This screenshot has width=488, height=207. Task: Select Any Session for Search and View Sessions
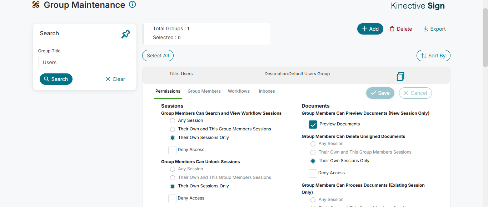tap(173, 121)
